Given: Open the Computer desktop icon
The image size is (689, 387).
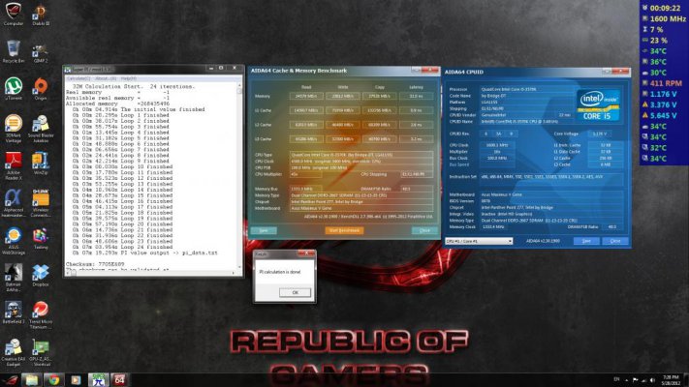Looking at the screenshot, I should (x=14, y=14).
